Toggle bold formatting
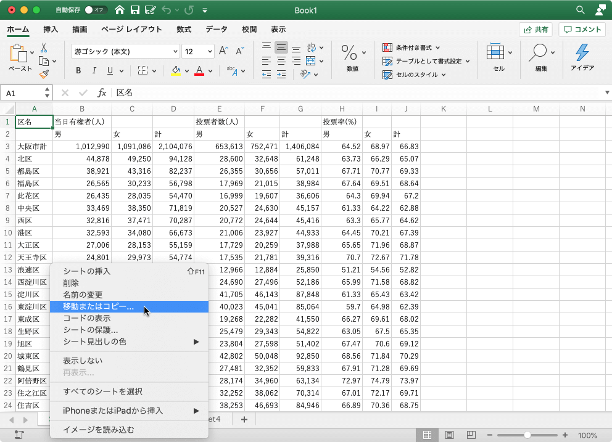The width and height of the screenshot is (612, 442). point(78,70)
